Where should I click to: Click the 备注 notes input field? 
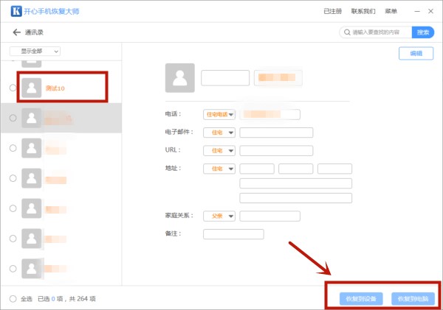click(x=233, y=234)
